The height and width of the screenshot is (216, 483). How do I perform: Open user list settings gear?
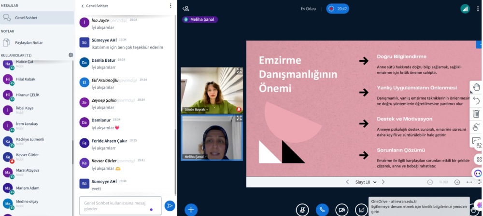(71, 55)
